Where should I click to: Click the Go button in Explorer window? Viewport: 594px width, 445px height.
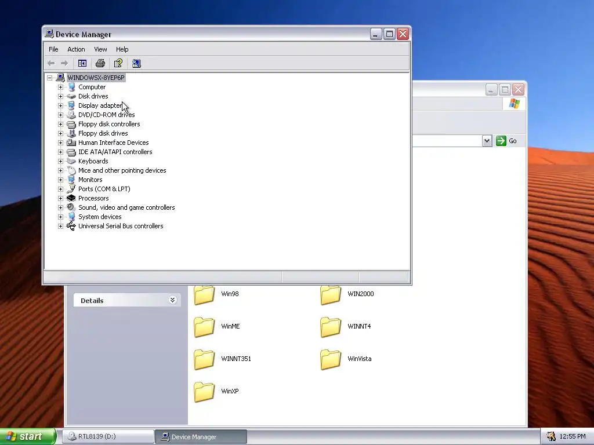point(506,141)
